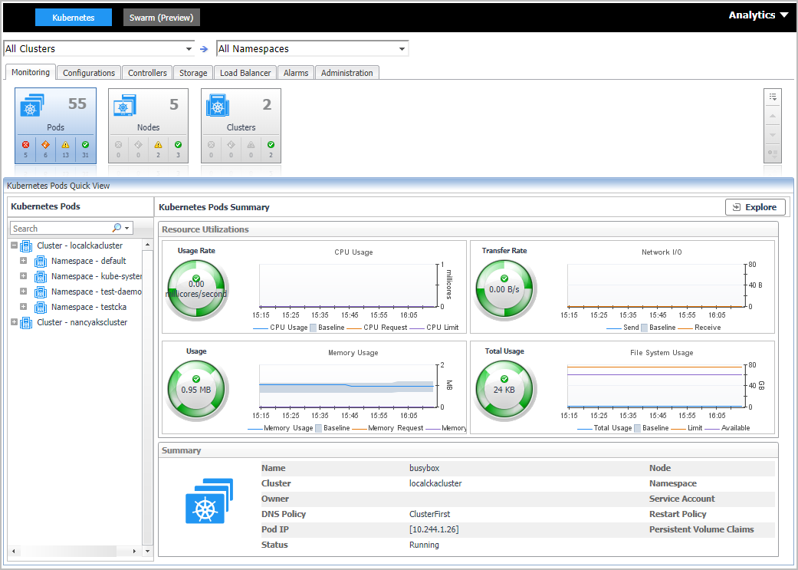Image resolution: width=798 pixels, height=570 pixels.
Task: Switch to the Load Balancer tab
Action: (245, 73)
